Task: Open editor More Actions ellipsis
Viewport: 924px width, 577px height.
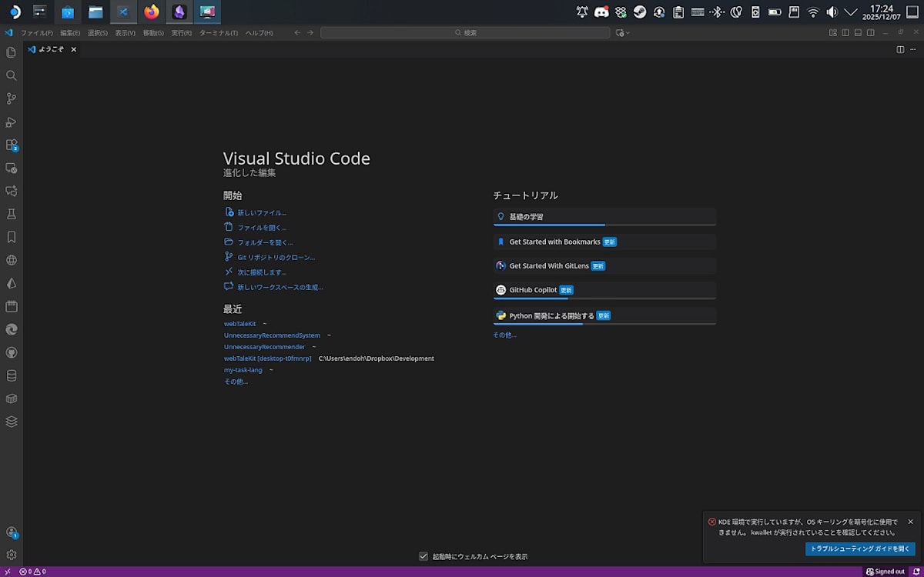Action: pos(913,49)
